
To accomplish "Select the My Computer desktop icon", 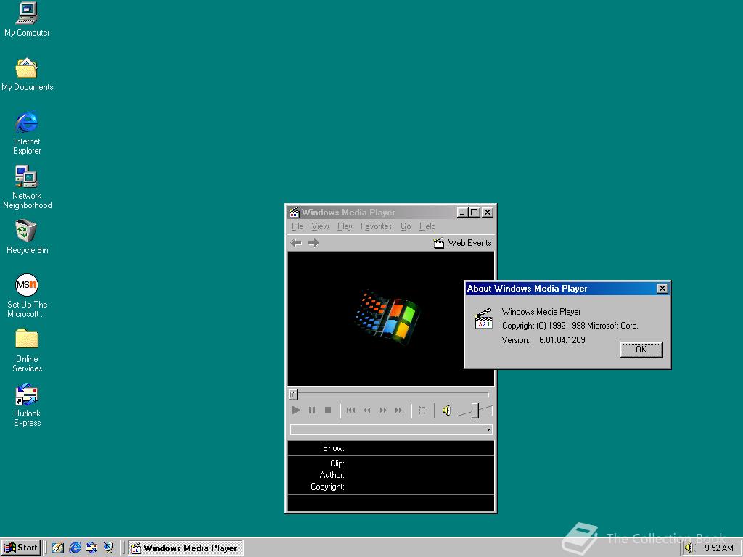I will pyautogui.click(x=27, y=19).
